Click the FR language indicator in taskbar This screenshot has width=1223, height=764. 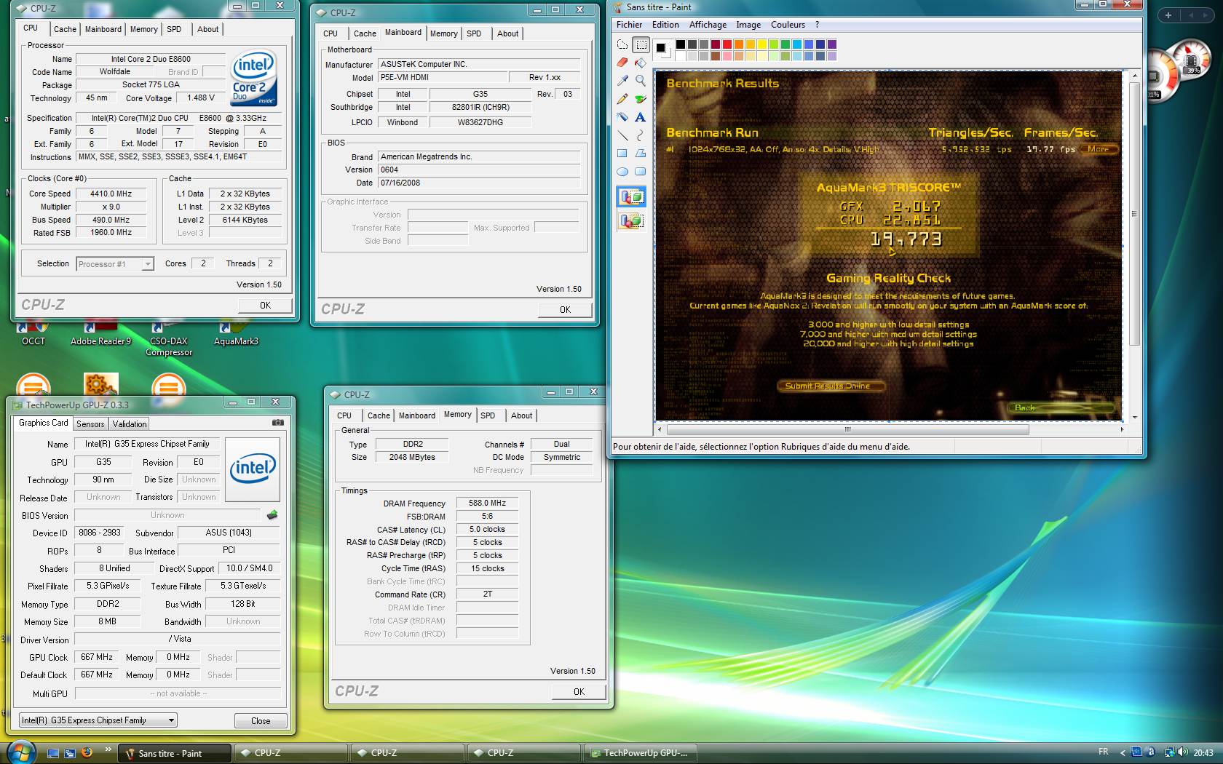coord(1103,752)
